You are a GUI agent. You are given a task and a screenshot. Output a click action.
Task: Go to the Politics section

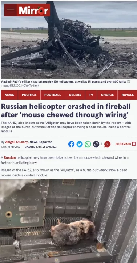(x=29, y=95)
